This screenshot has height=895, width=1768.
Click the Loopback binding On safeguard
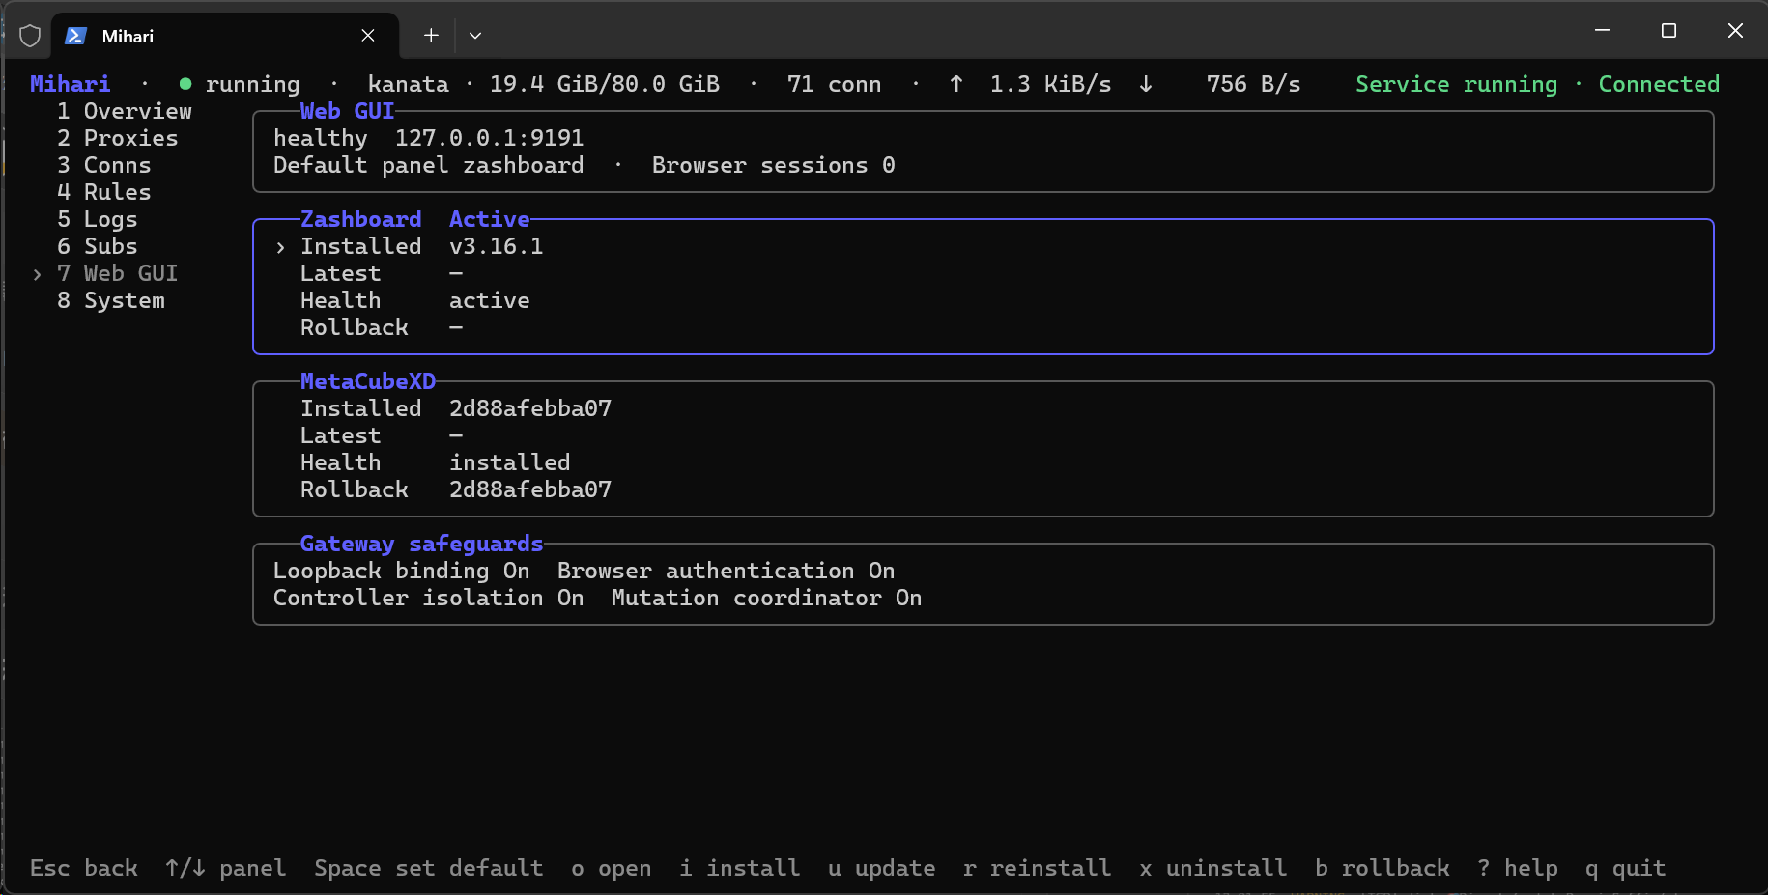pos(402,571)
